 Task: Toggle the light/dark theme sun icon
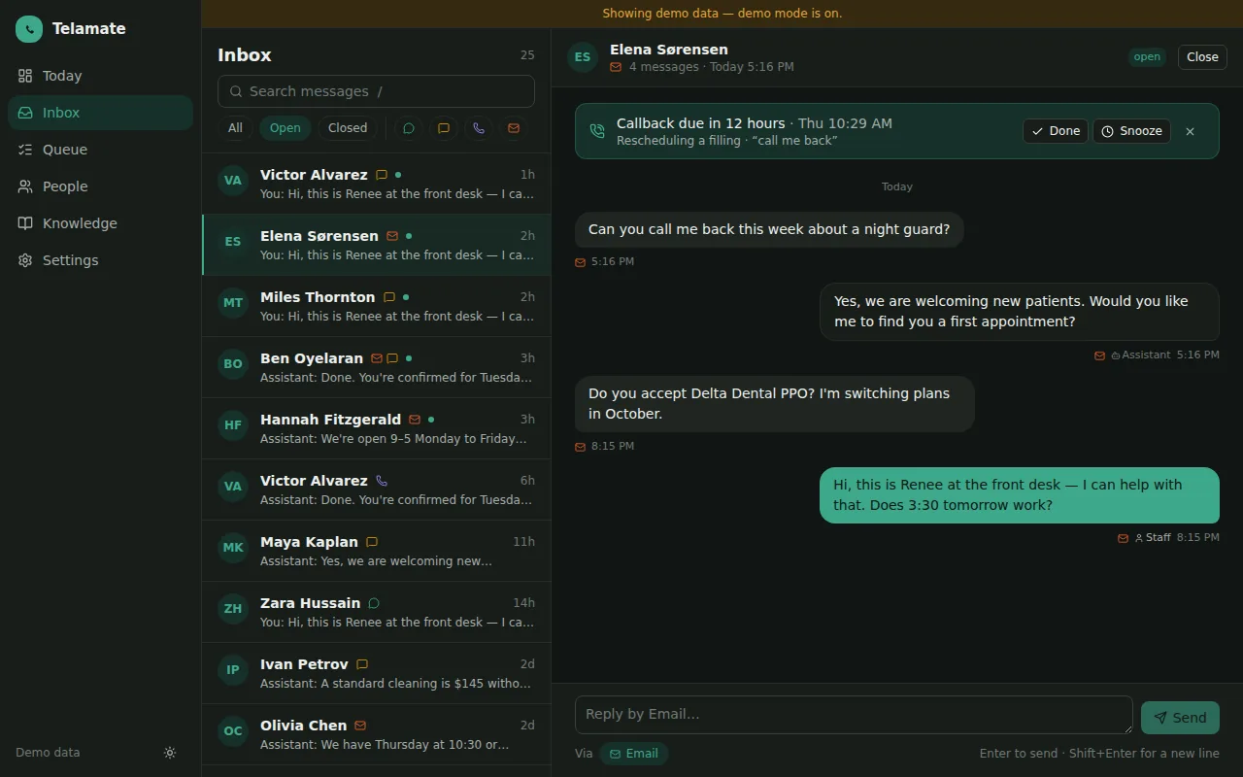click(170, 753)
